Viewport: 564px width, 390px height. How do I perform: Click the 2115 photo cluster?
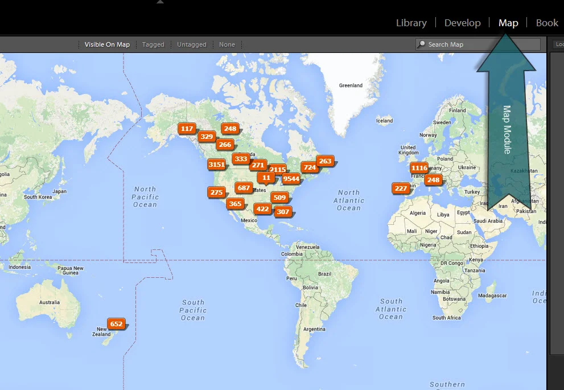pos(278,169)
